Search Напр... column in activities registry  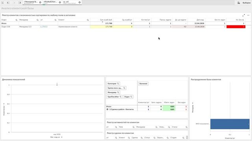[x=169, y=127]
